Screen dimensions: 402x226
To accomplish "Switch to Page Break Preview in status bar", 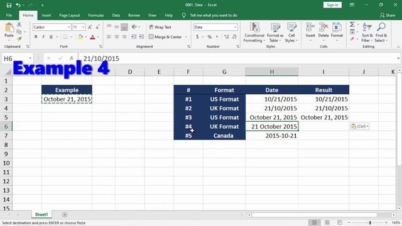I will [x=340, y=222].
